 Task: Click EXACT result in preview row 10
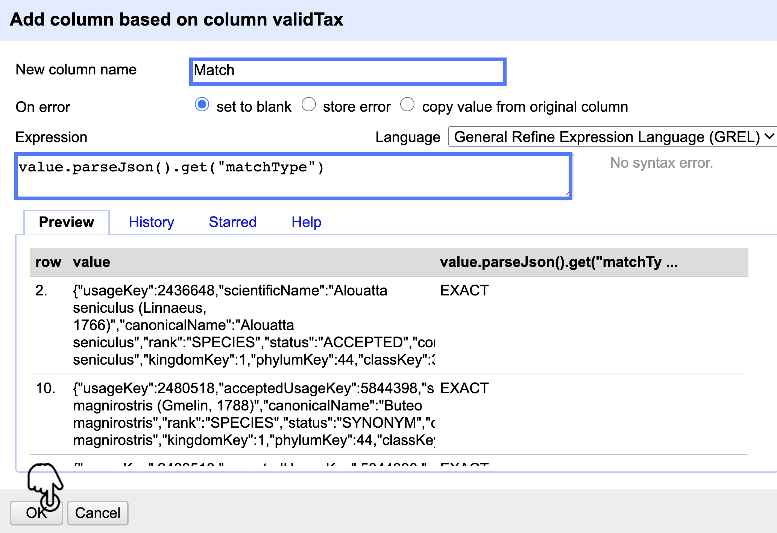464,388
